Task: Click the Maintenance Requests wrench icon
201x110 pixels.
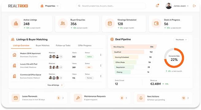Action: 78,98
